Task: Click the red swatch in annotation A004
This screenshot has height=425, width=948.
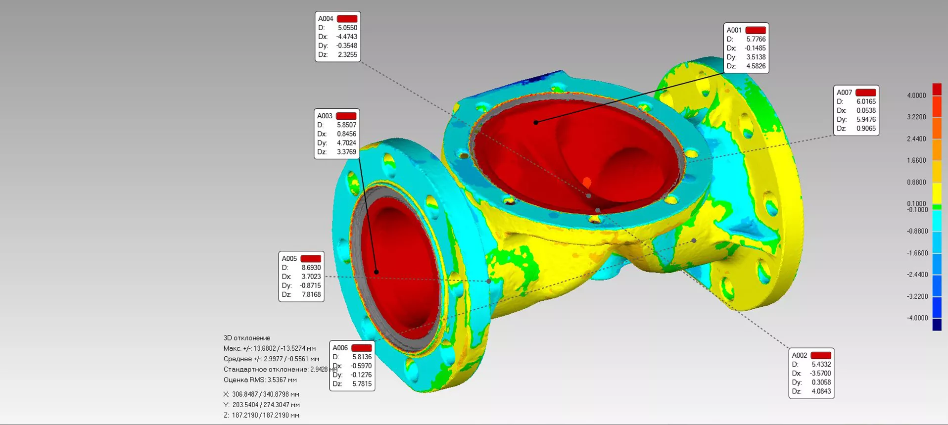Action: [347, 19]
